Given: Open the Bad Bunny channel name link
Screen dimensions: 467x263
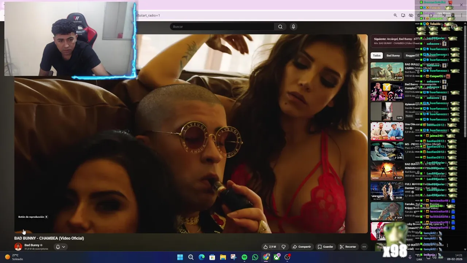Looking at the screenshot, I should pos(32,245).
